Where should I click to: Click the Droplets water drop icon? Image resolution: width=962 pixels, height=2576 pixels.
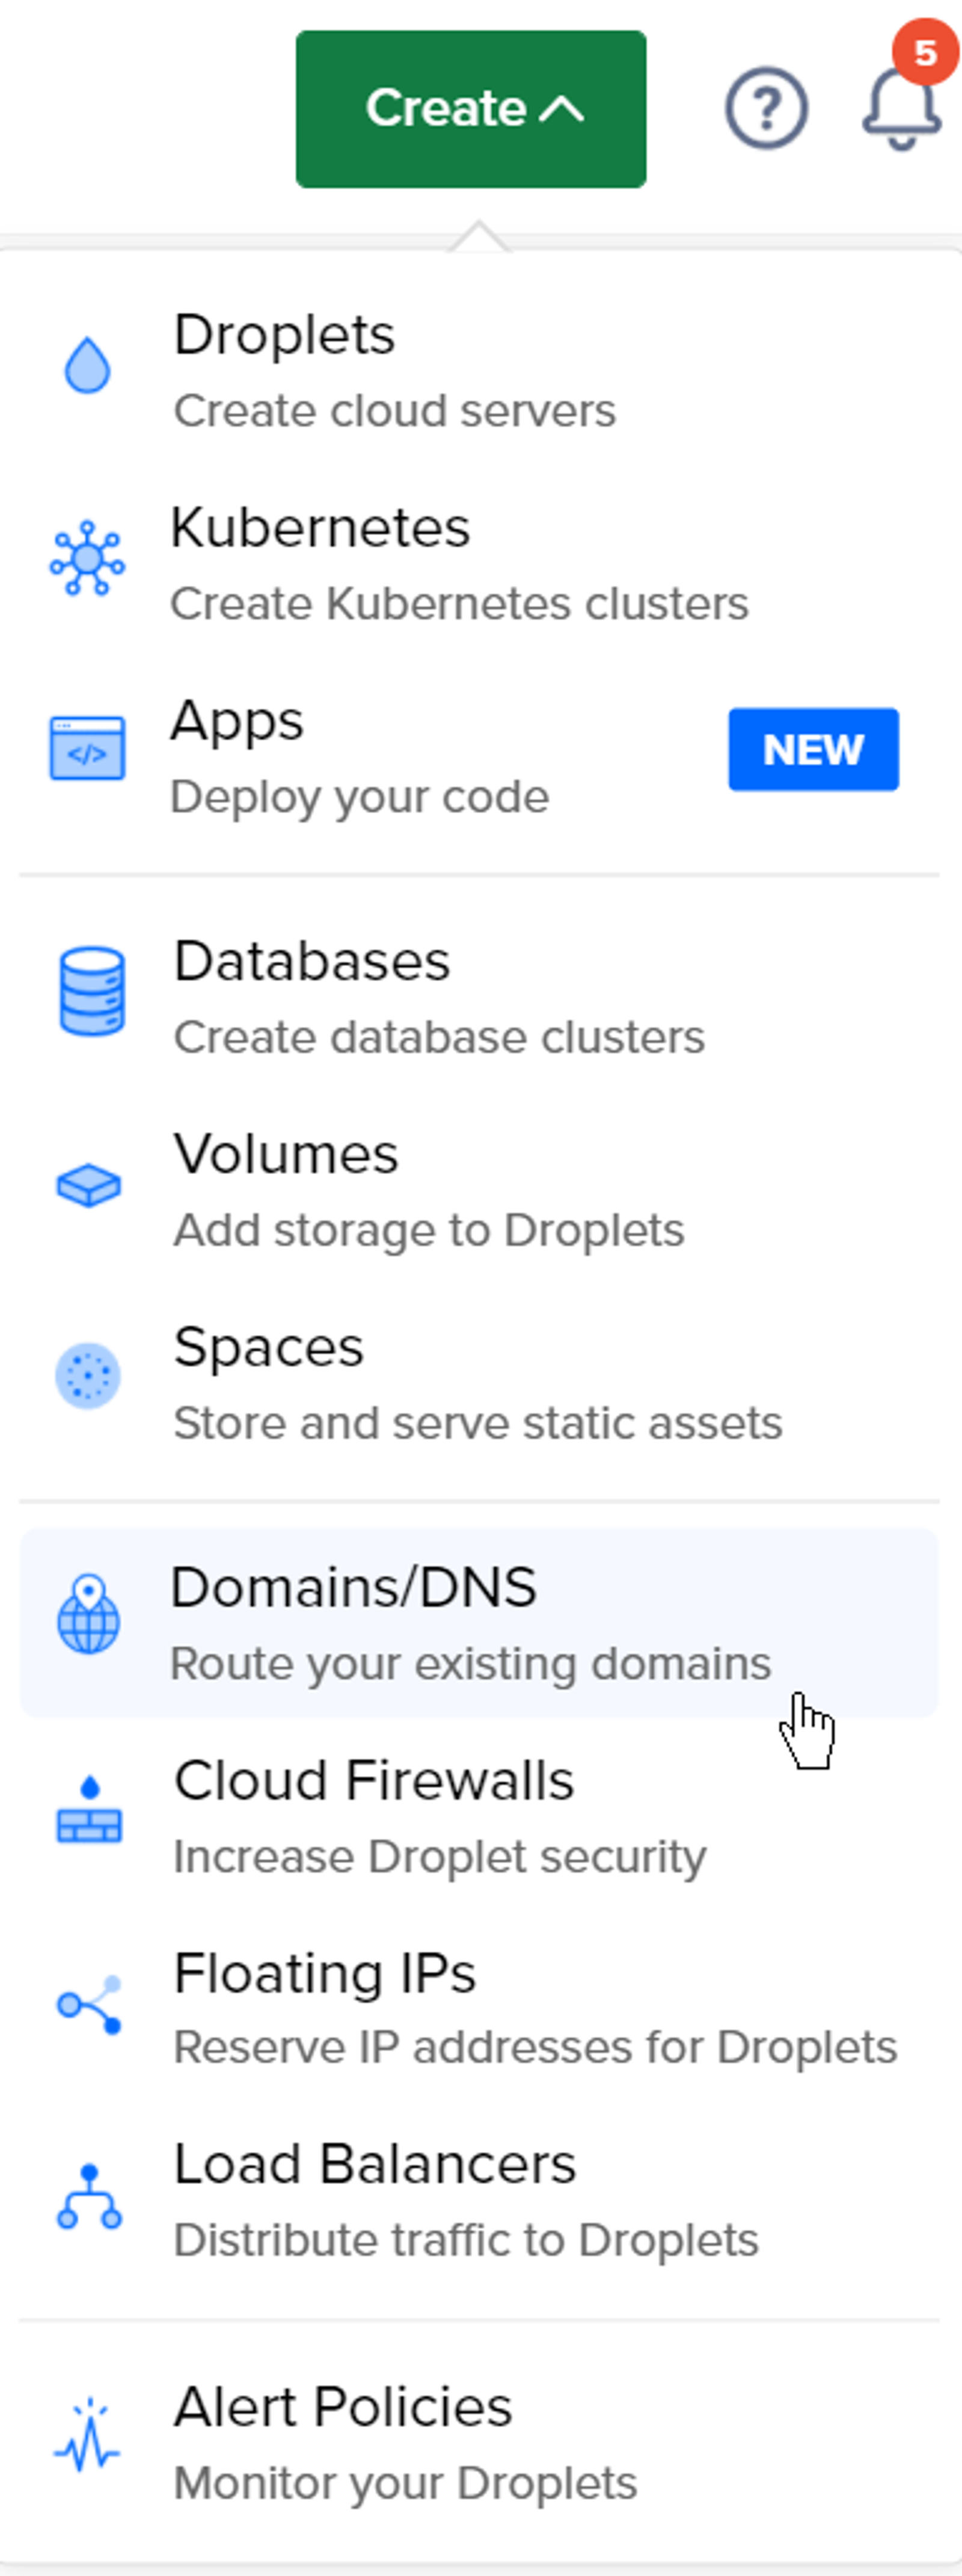[87, 365]
